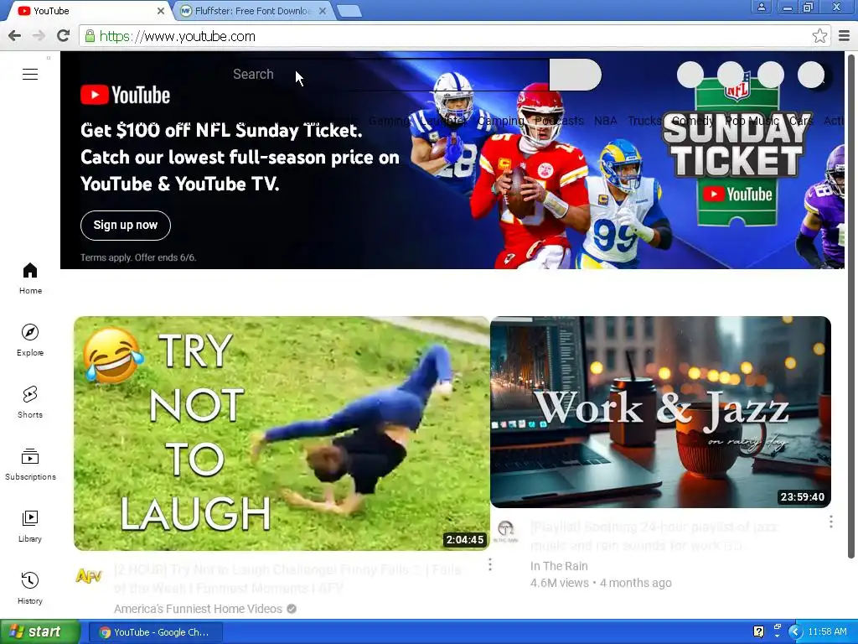Open the YouTube guide hamburger menu
The image size is (858, 644).
(30, 74)
